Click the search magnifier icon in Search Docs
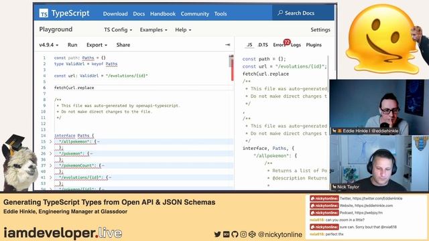429x241 pixels. tap(280, 13)
